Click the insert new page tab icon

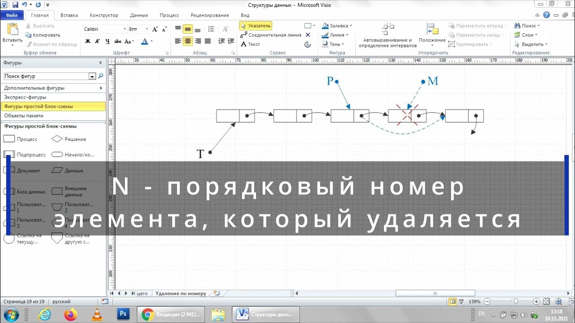pos(217,293)
